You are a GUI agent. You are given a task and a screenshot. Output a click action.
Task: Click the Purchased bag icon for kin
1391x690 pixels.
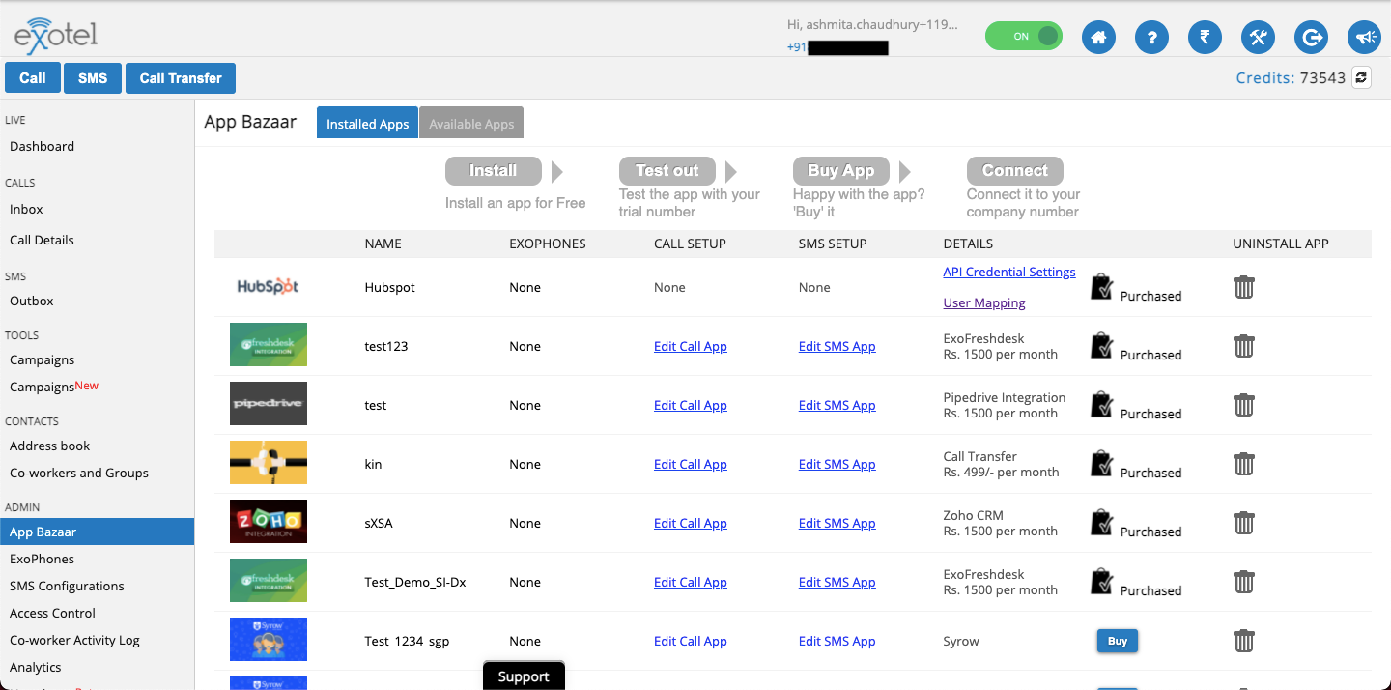[x=1101, y=464]
